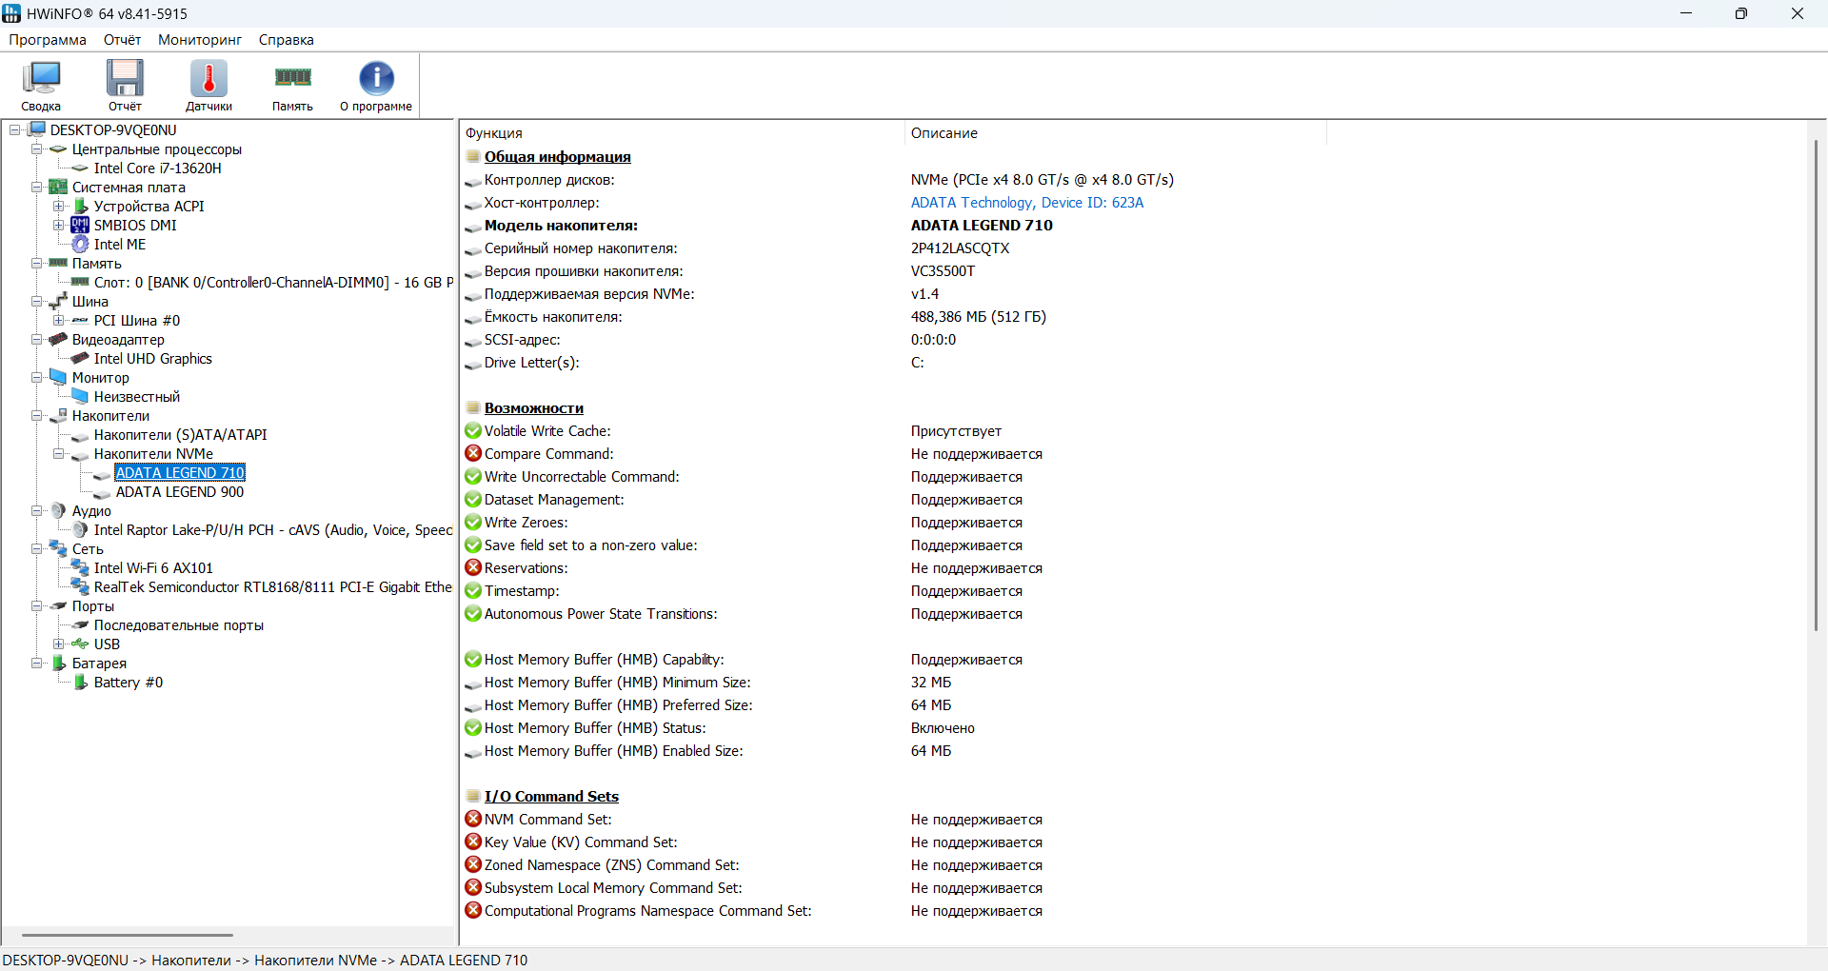Collapse the Батарея node

click(36, 663)
